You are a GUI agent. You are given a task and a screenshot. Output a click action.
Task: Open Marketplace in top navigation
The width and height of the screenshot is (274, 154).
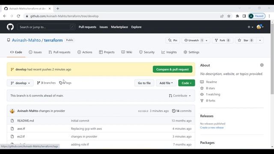[x=119, y=27]
